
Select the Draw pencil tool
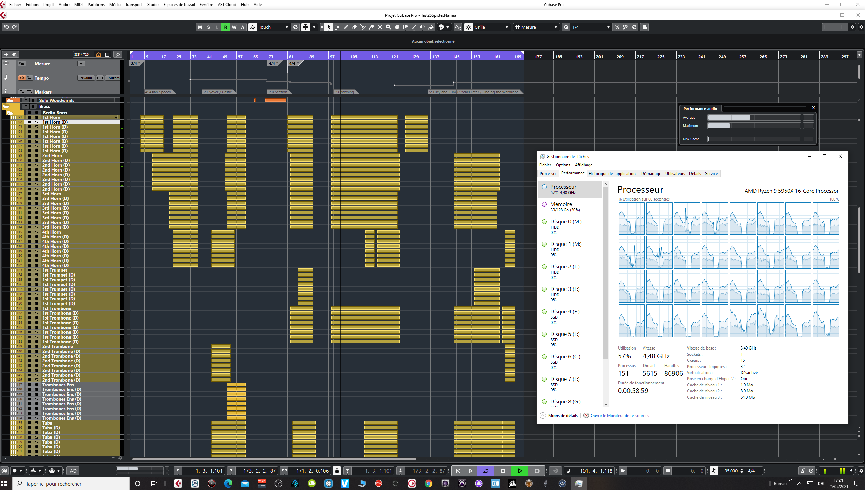[x=346, y=27]
